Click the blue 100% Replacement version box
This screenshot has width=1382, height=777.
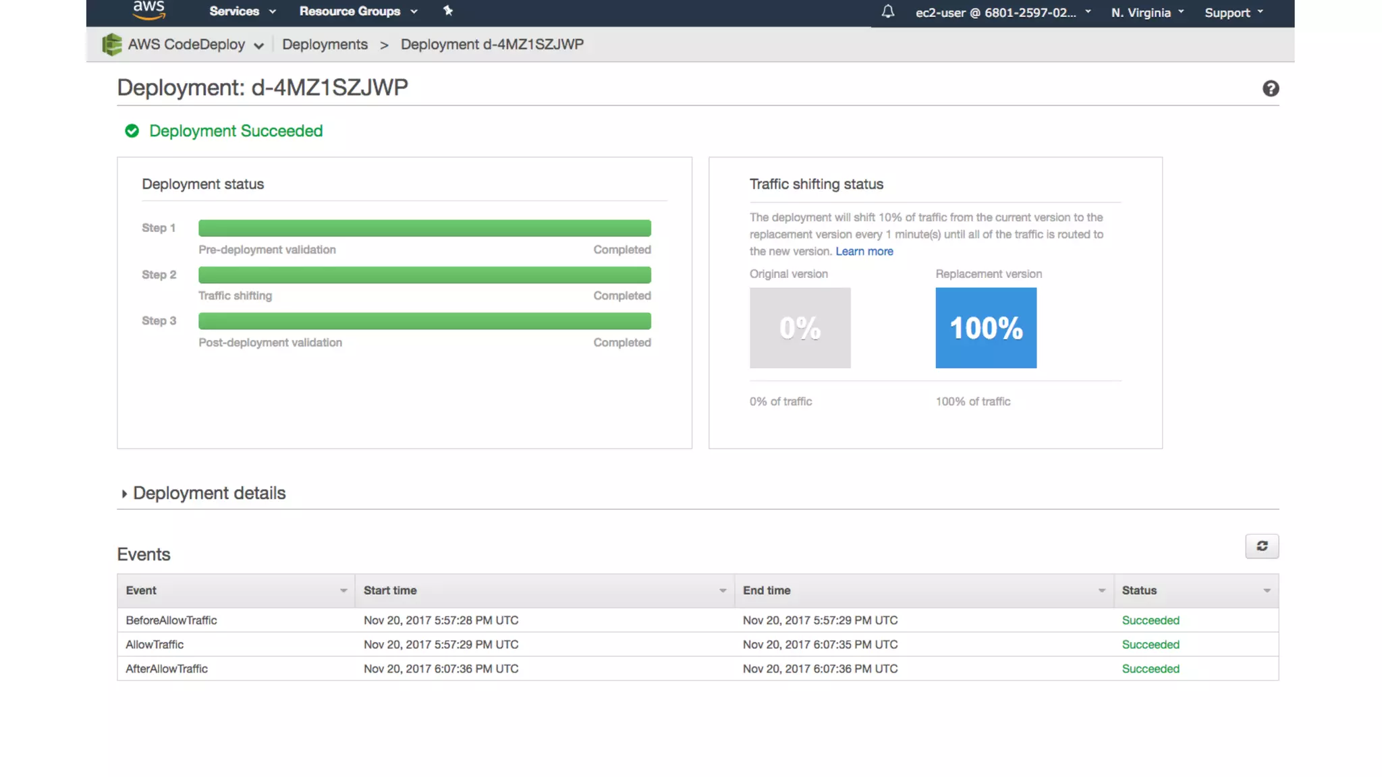pyautogui.click(x=986, y=328)
